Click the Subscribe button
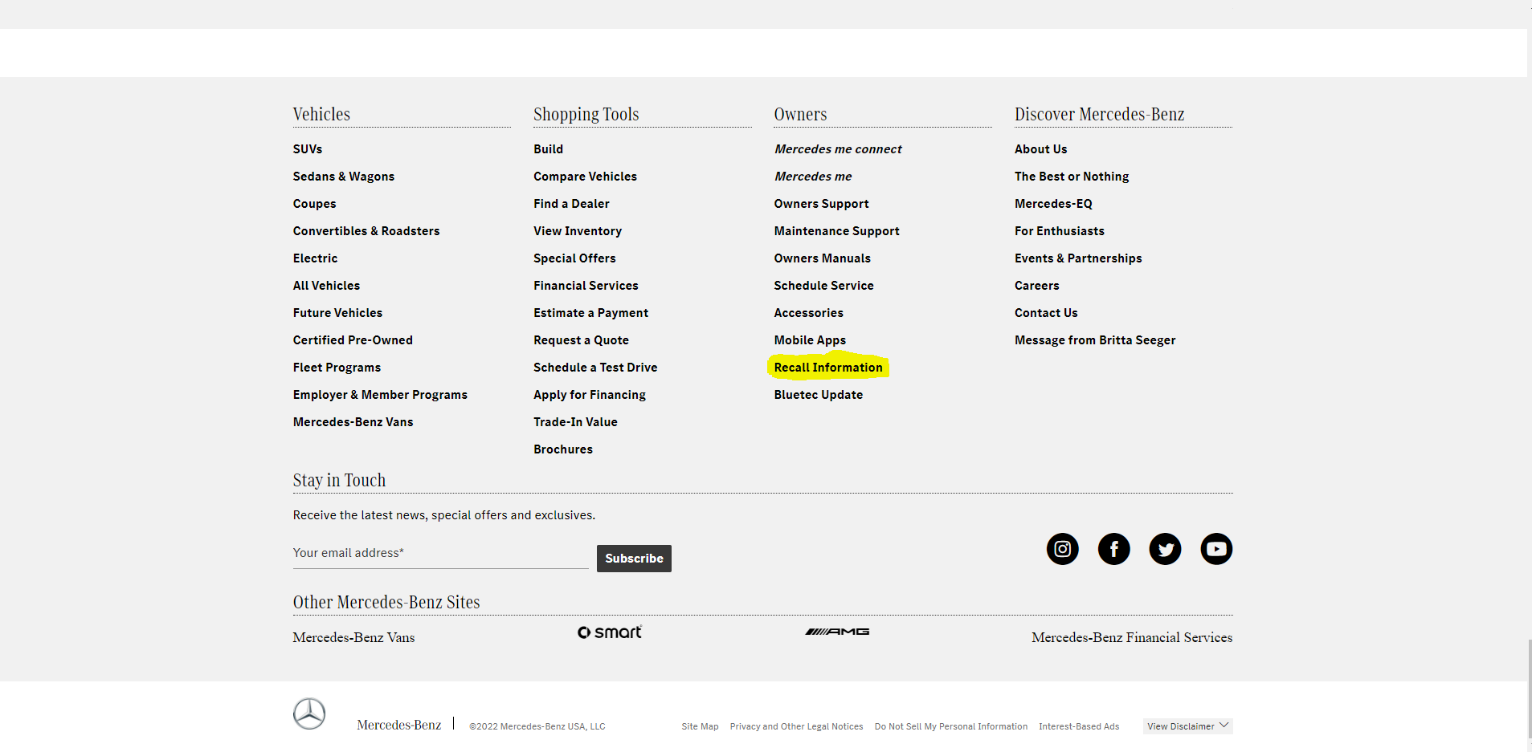 [634, 559]
